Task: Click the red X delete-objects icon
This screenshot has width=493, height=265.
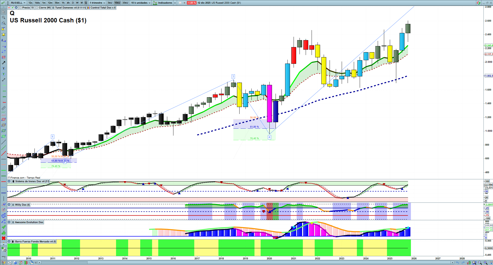Action: (4, 238)
